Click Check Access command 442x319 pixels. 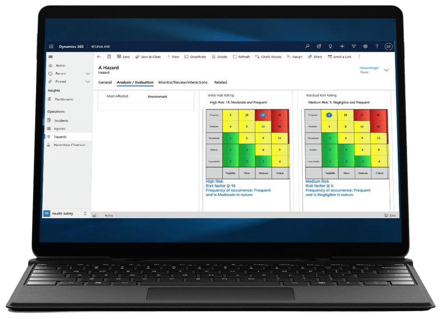tap(268, 57)
